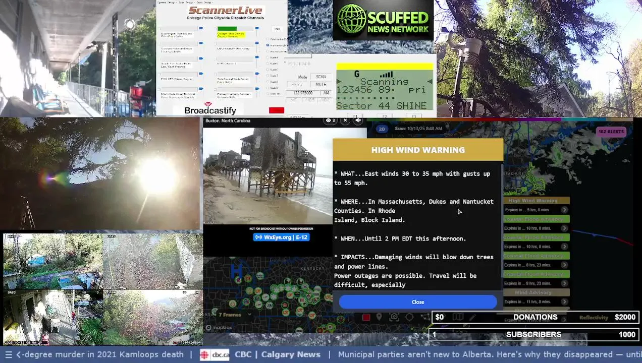The width and height of the screenshot is (642, 363).
Task: Click the porch camera feed
Action: click(78, 58)
